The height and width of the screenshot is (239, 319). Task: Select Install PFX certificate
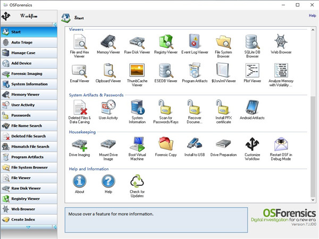[x=223, y=107]
